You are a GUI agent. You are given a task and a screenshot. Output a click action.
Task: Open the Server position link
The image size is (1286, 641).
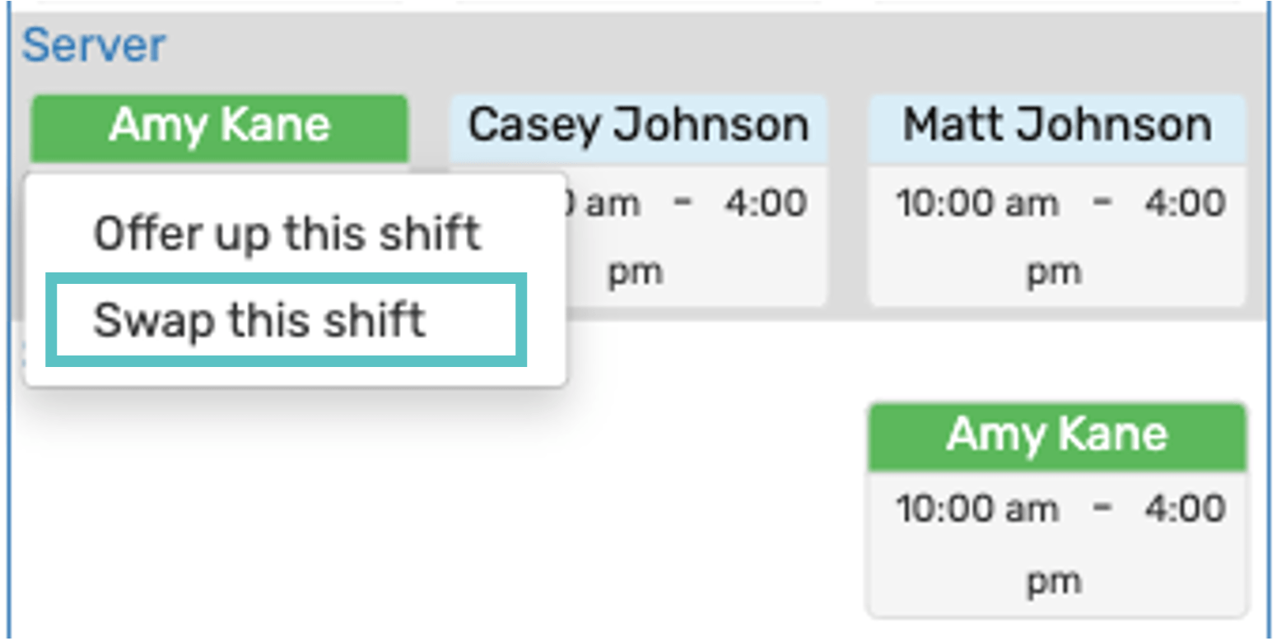click(x=94, y=45)
